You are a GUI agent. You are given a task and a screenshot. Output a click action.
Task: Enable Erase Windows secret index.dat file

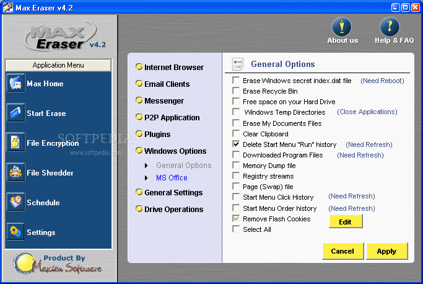pos(236,80)
